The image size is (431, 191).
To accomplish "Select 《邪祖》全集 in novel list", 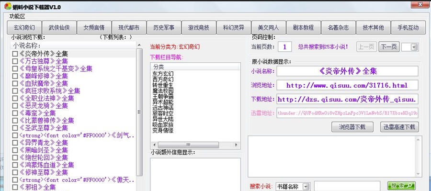I will tap(37, 188).
